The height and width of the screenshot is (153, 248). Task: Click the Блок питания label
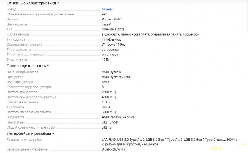point(17,59)
